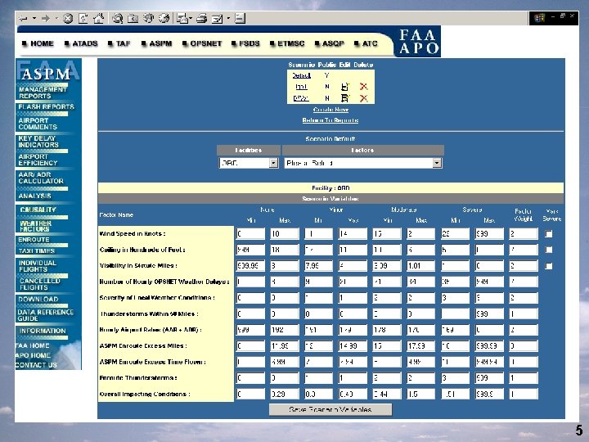589x442 pixels.
Task: Open Weather Factors in the sidebar
Action: pyautogui.click(x=36, y=226)
